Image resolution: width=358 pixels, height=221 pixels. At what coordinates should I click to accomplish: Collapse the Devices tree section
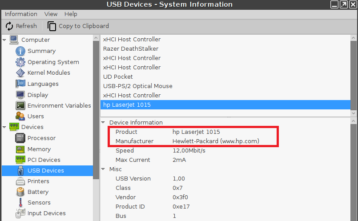(4, 127)
